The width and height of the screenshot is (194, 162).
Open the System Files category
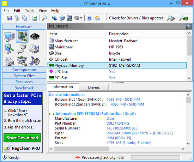click(x=24, y=76)
